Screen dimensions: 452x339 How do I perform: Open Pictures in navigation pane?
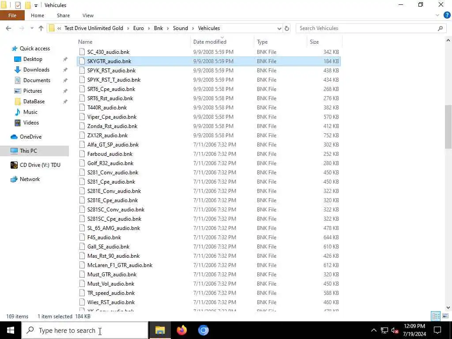click(33, 91)
